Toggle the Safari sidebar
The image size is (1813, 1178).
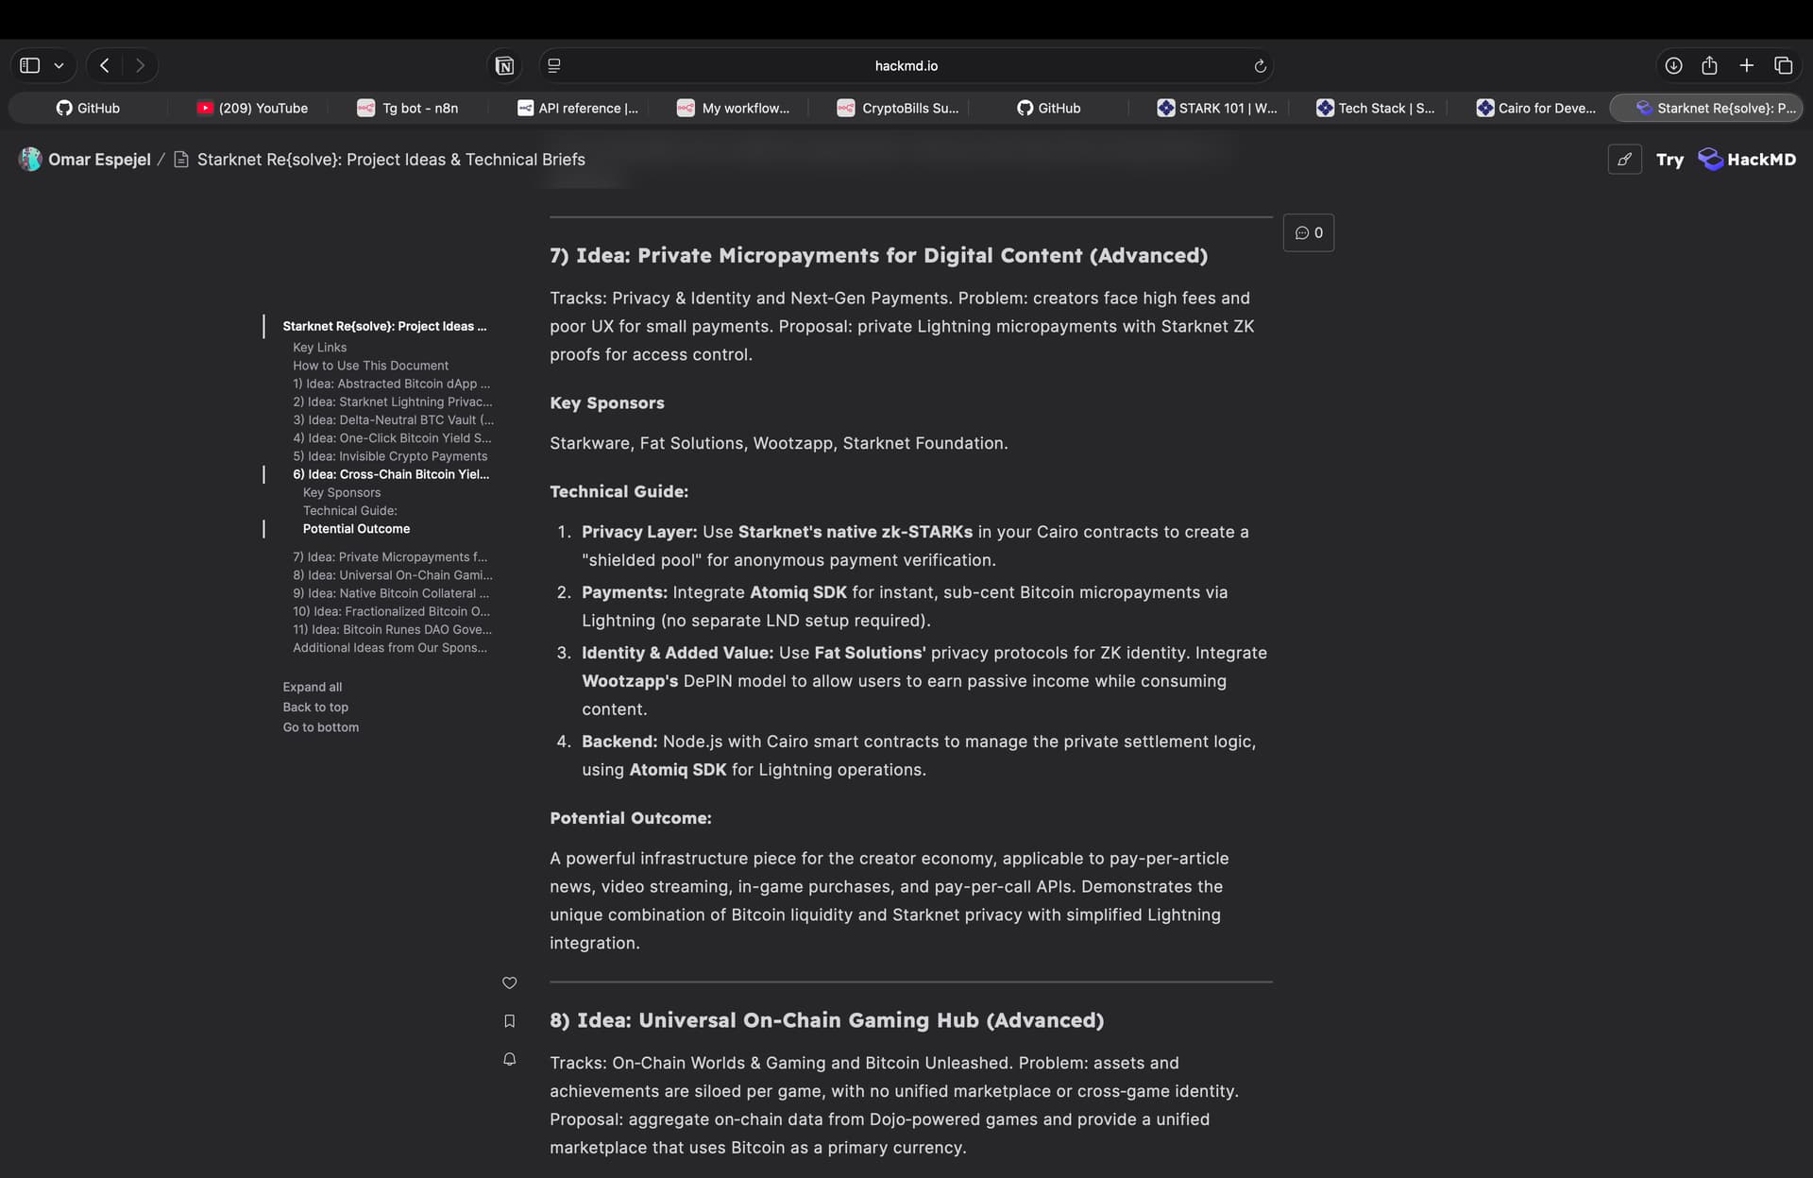[30, 65]
